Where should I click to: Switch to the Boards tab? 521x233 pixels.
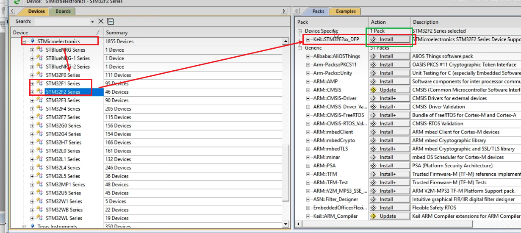(x=63, y=11)
